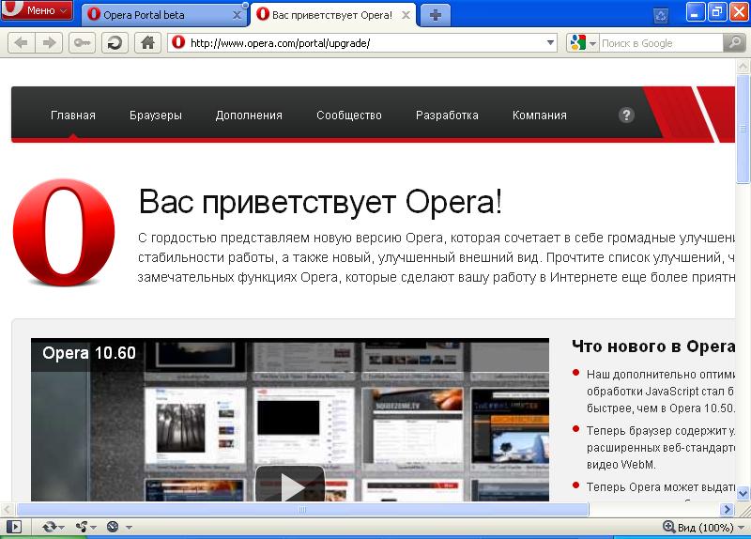Reload the page with the refresh icon
Screen dimensions: 751x539
(115, 43)
